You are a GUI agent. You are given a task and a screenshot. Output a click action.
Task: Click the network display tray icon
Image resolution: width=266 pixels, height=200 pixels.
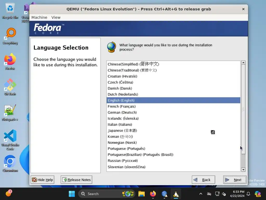217,194
